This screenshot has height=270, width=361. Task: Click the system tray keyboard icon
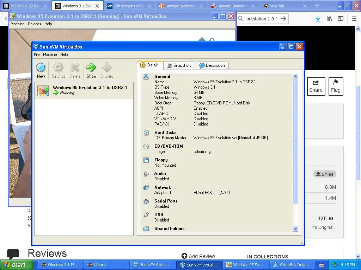pyautogui.click(x=322, y=265)
